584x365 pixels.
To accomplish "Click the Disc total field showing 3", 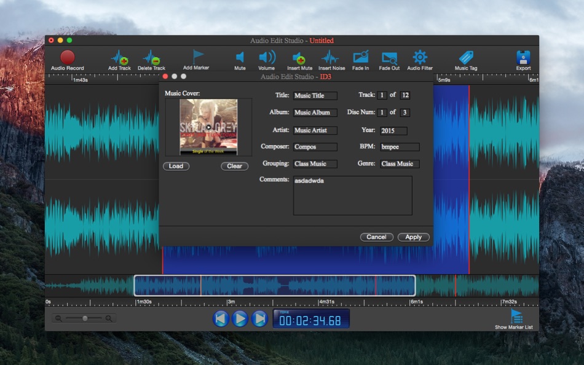I will click(x=405, y=112).
